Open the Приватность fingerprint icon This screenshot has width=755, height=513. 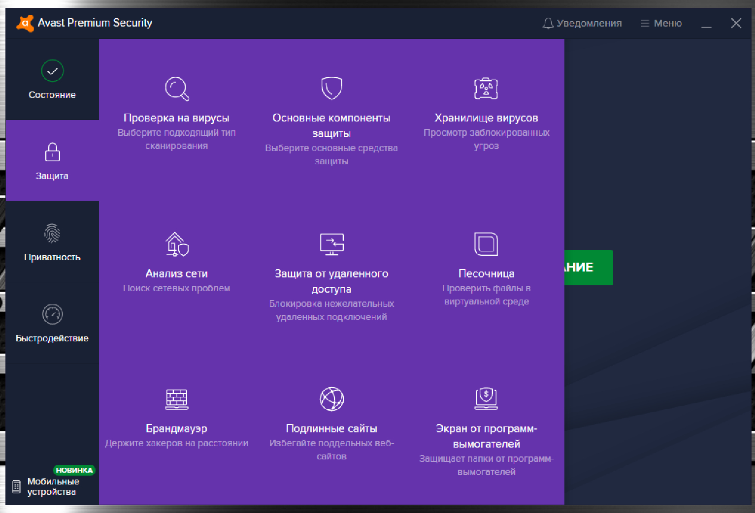52,233
